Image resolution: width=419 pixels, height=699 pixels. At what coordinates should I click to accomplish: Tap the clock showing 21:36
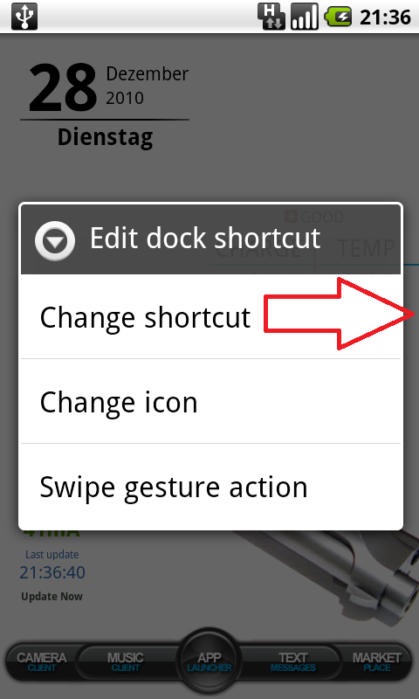385,17
